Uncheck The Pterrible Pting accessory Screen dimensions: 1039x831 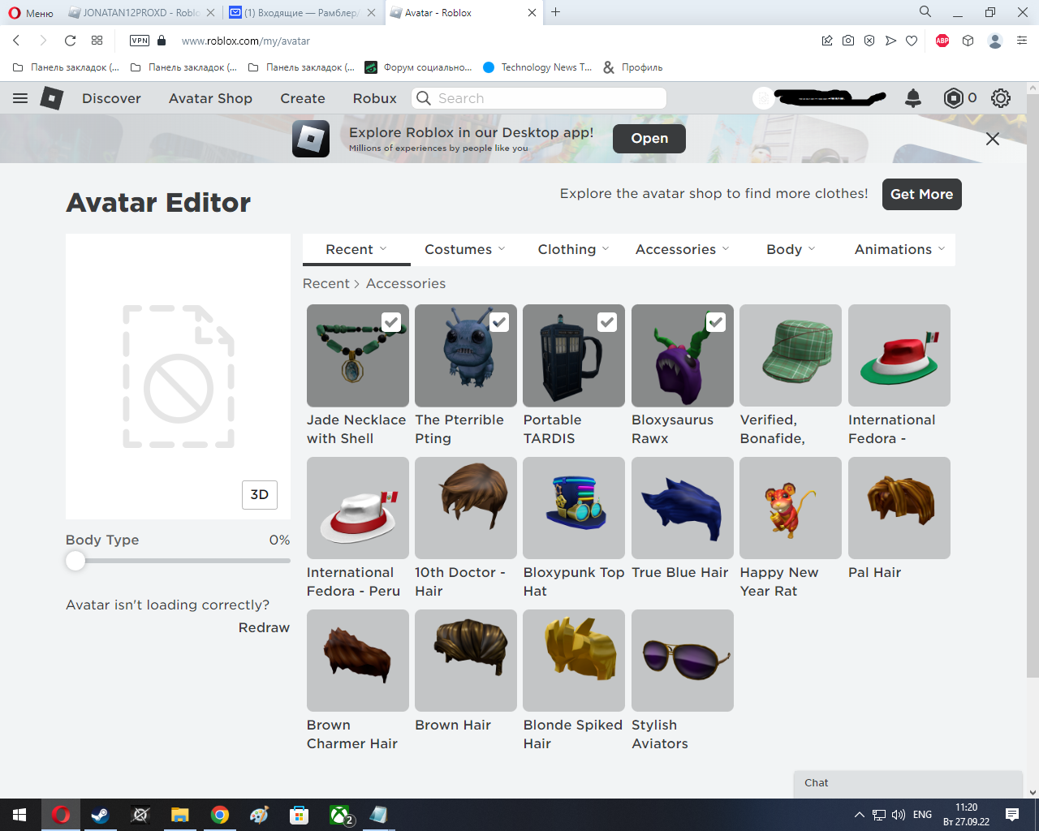(x=499, y=322)
